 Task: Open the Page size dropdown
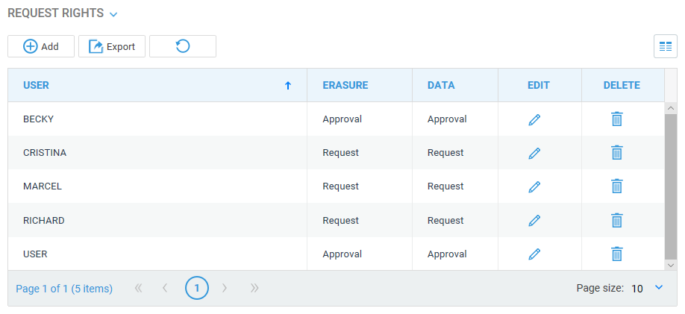tap(659, 287)
